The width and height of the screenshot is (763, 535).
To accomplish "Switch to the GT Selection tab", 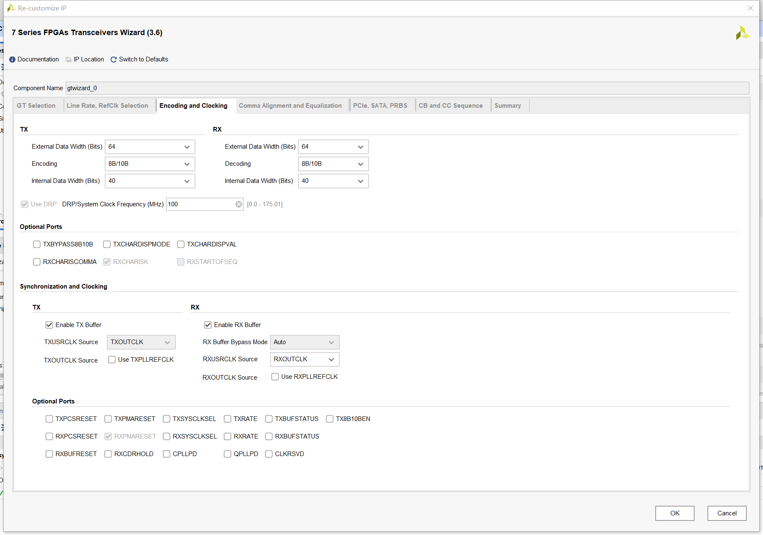I will (36, 106).
